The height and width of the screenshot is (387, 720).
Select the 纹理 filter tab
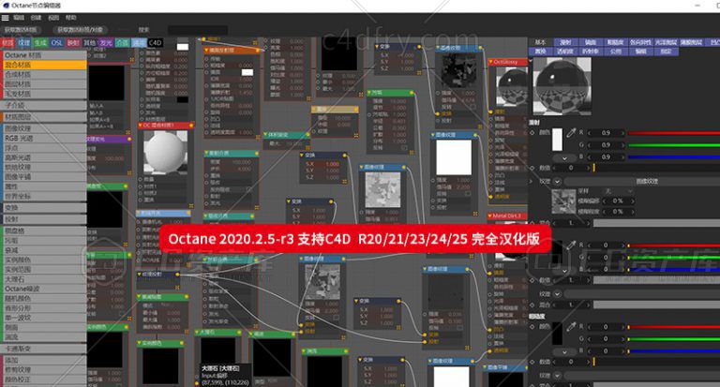(x=23, y=43)
